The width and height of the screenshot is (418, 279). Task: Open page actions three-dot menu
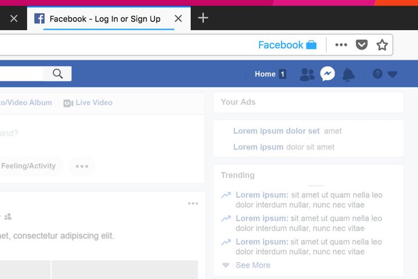click(x=341, y=45)
